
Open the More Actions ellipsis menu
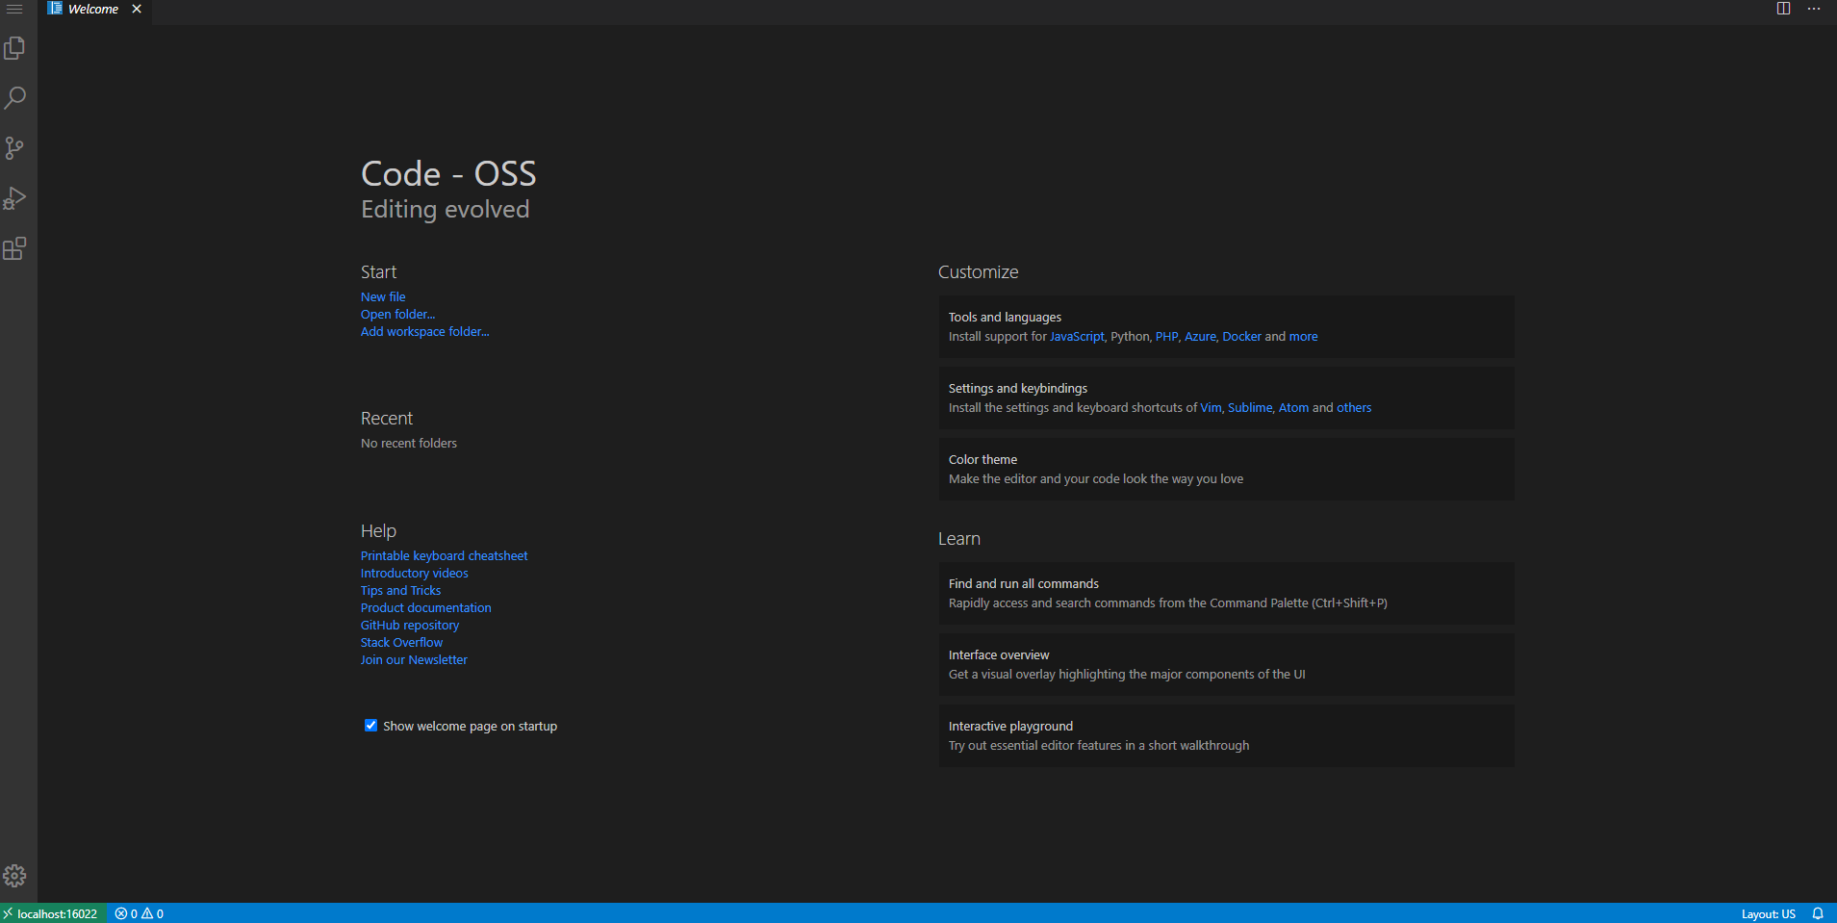[x=1814, y=9]
